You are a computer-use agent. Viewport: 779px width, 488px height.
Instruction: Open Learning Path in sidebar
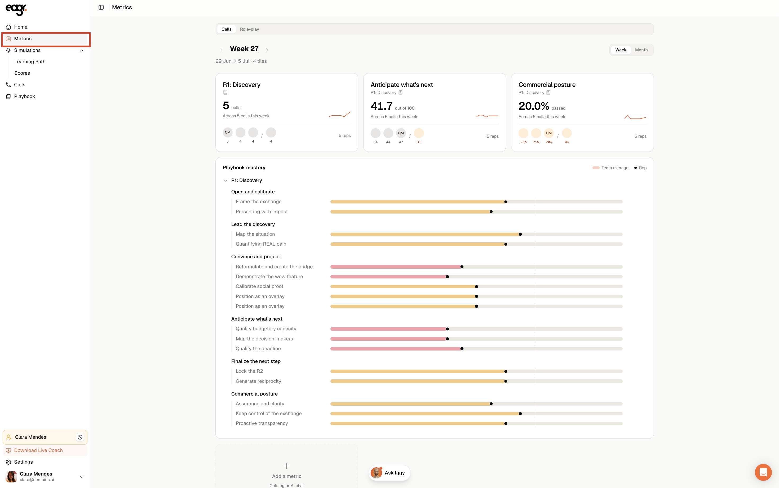(30, 62)
